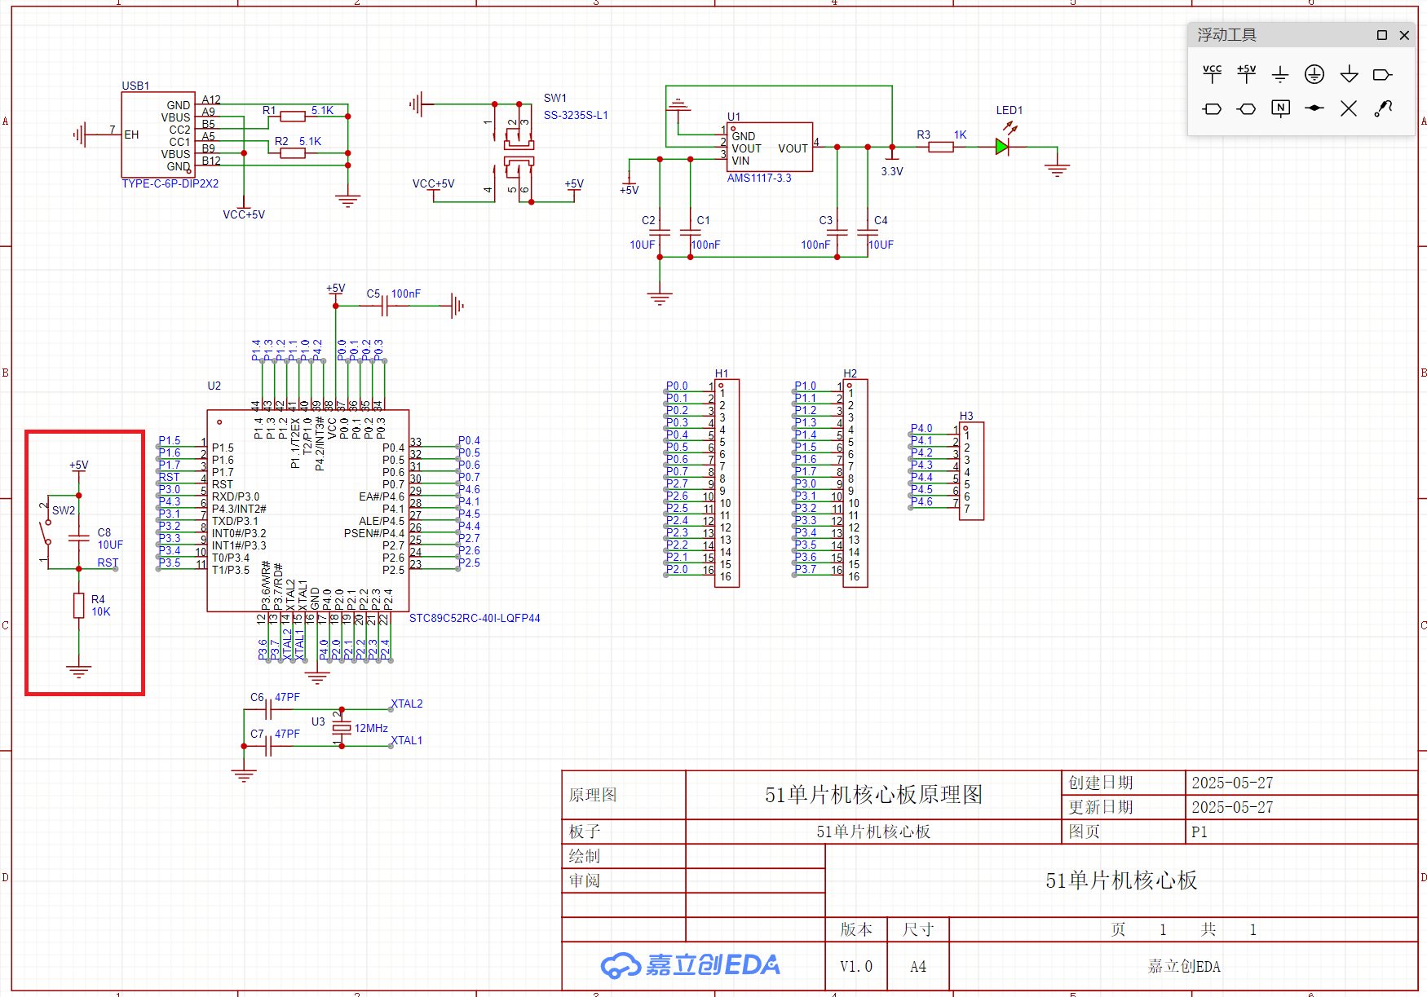
Task: Click the 3.3V net label
Action: click(x=892, y=171)
